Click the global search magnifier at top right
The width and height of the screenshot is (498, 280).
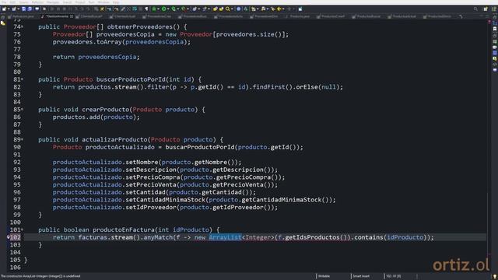pos(475,9)
